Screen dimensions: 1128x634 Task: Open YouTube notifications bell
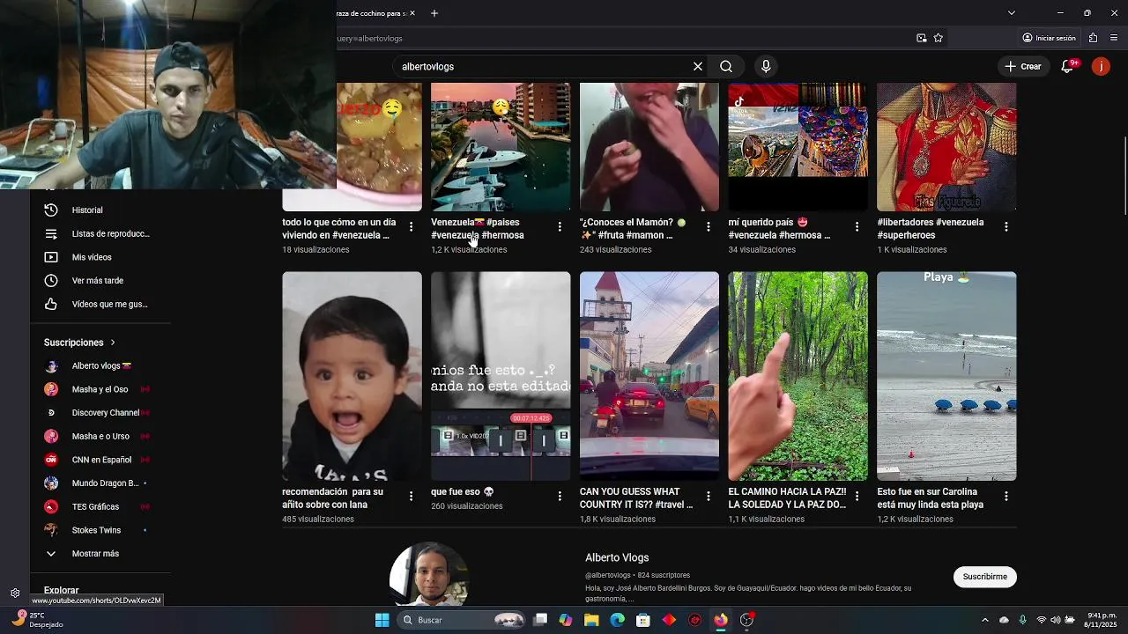coord(1067,66)
